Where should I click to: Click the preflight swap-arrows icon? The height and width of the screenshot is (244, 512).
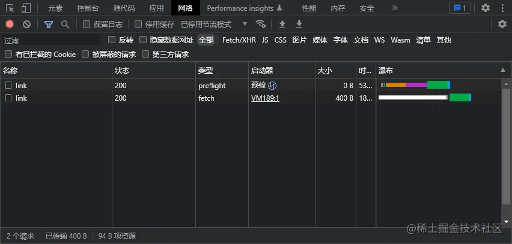click(272, 86)
